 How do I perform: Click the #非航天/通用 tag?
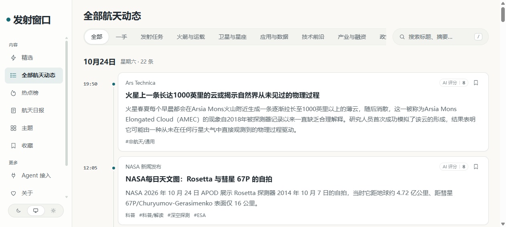coord(140,141)
